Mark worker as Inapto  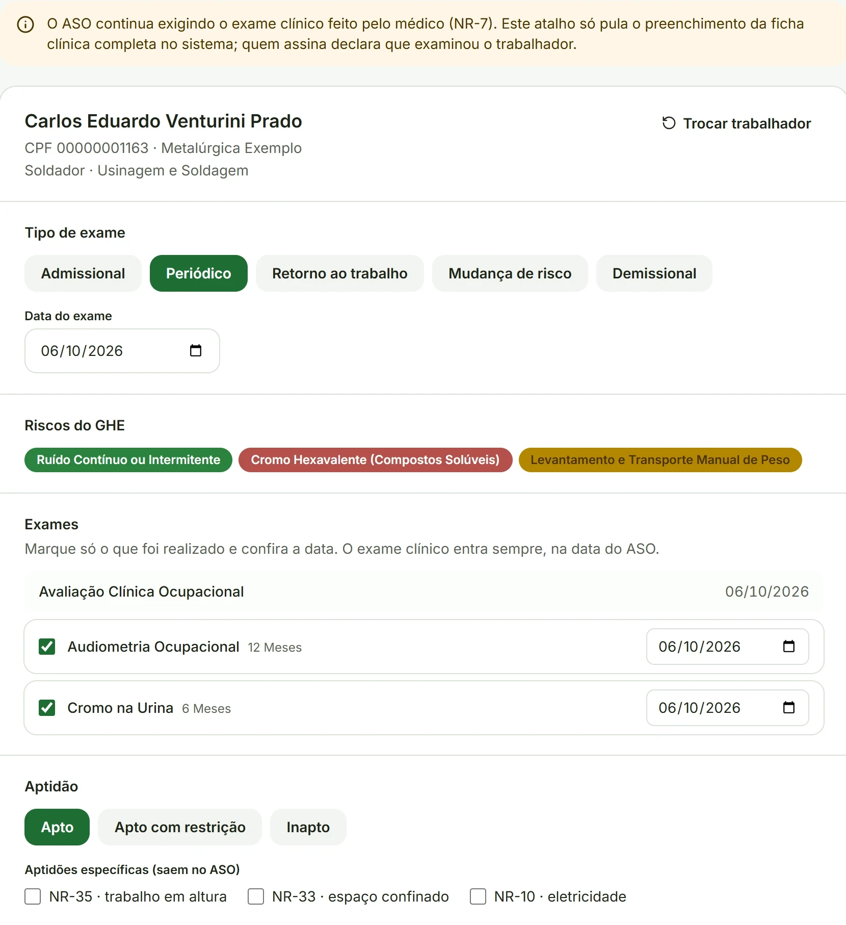(x=308, y=827)
